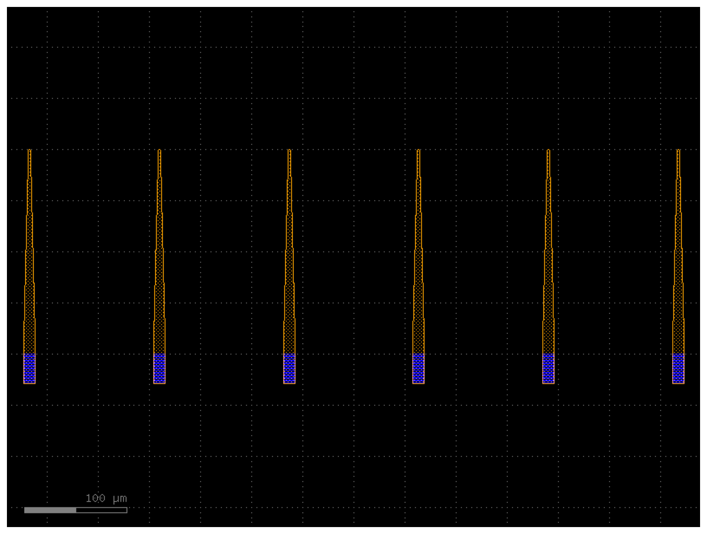
Task: Select the third taper's blue pad from the left
Action: click(289, 369)
